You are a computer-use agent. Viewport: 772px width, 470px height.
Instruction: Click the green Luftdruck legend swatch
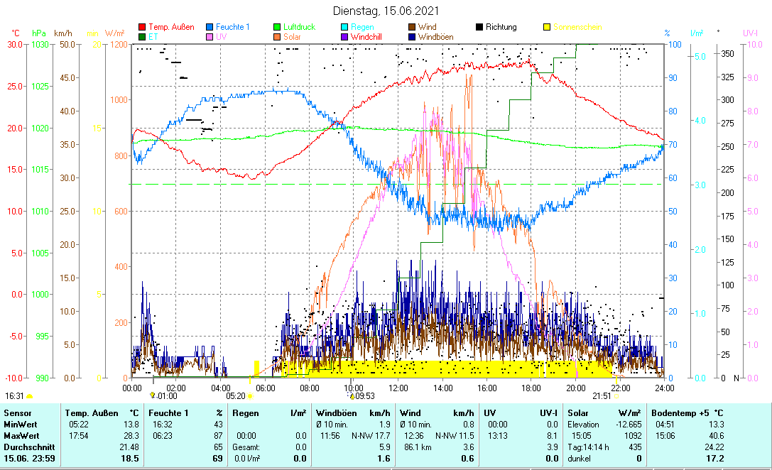277,27
